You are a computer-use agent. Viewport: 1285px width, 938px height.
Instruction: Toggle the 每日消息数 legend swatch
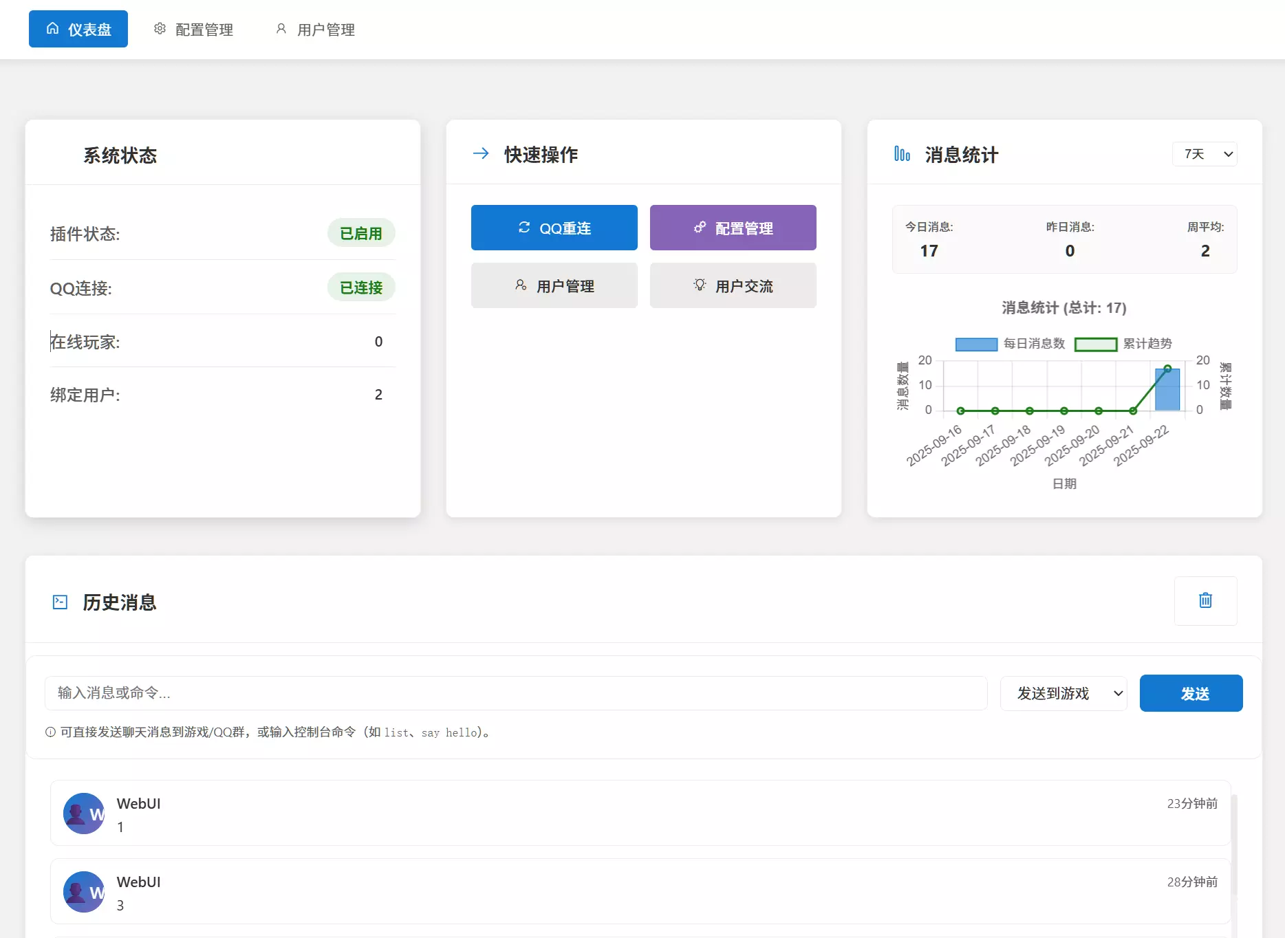pyautogui.click(x=976, y=344)
